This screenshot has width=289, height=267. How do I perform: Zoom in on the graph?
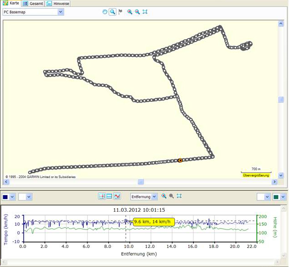pyautogui.click(x=164, y=196)
